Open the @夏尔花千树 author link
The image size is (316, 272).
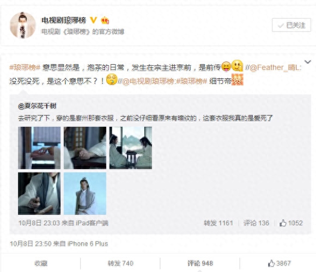pyautogui.click(x=37, y=106)
